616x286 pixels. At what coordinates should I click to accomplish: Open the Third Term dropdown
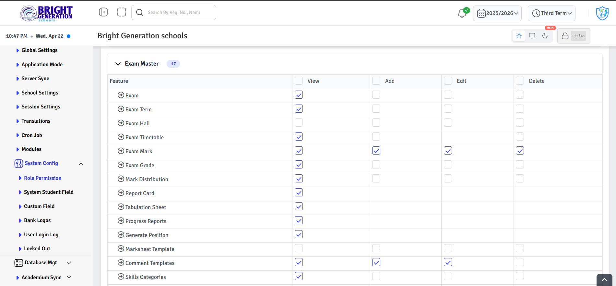(x=551, y=13)
